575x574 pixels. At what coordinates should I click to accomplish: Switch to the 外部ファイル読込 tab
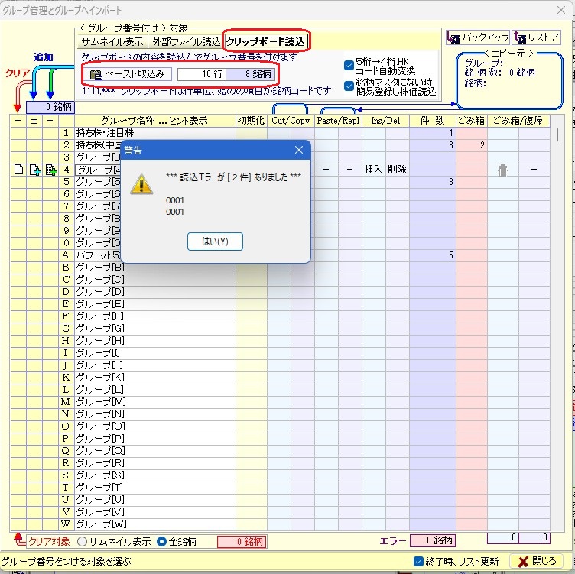tap(186, 42)
